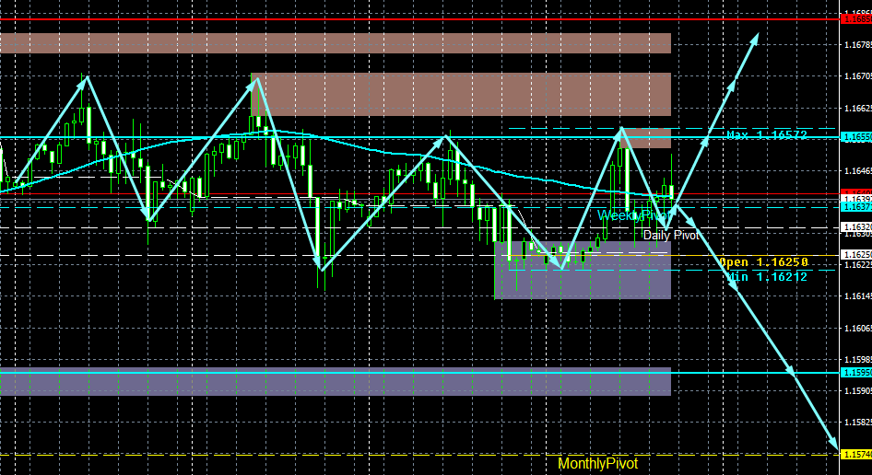
Task: Click the cyan 1.1595 price tag
Action: (856, 373)
